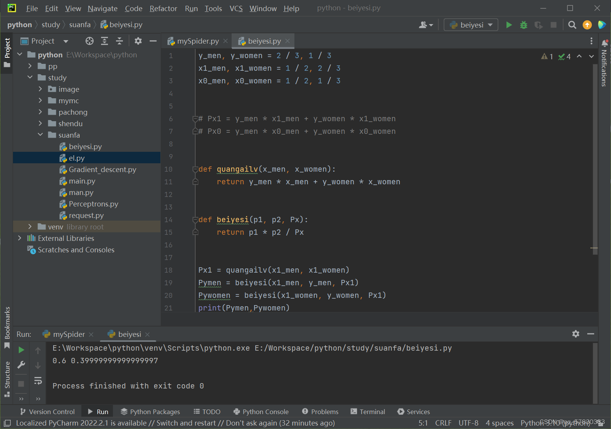Toggle tool window bars icon in status bar
This screenshot has height=429, width=611.
(x=7, y=423)
